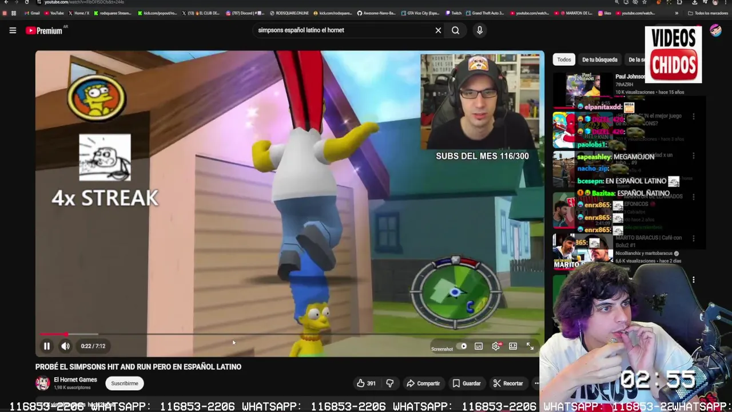Open the YouTube account avatar menu
The height and width of the screenshot is (412, 732).
[715, 30]
